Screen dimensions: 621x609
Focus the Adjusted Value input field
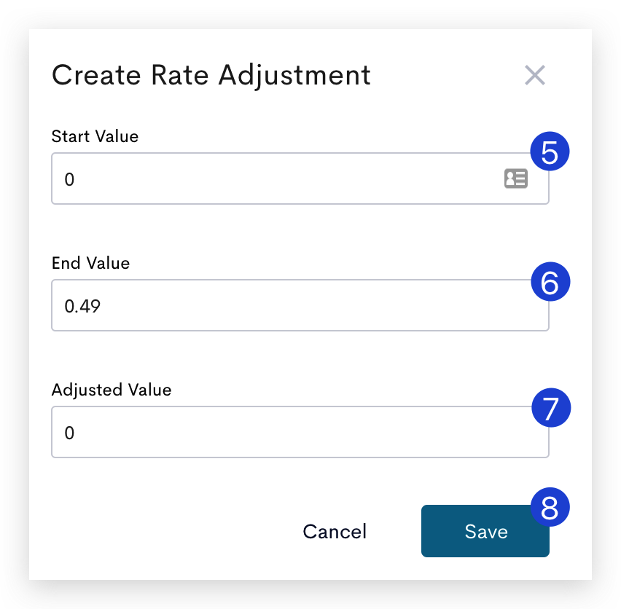[x=300, y=432]
